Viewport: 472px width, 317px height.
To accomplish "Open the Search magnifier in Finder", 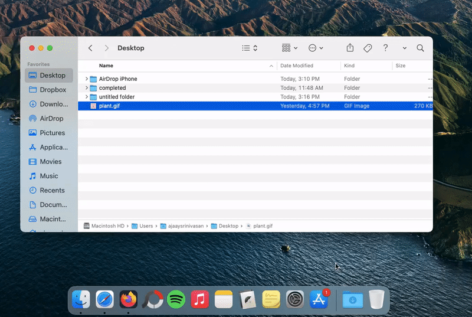I will tap(420, 48).
